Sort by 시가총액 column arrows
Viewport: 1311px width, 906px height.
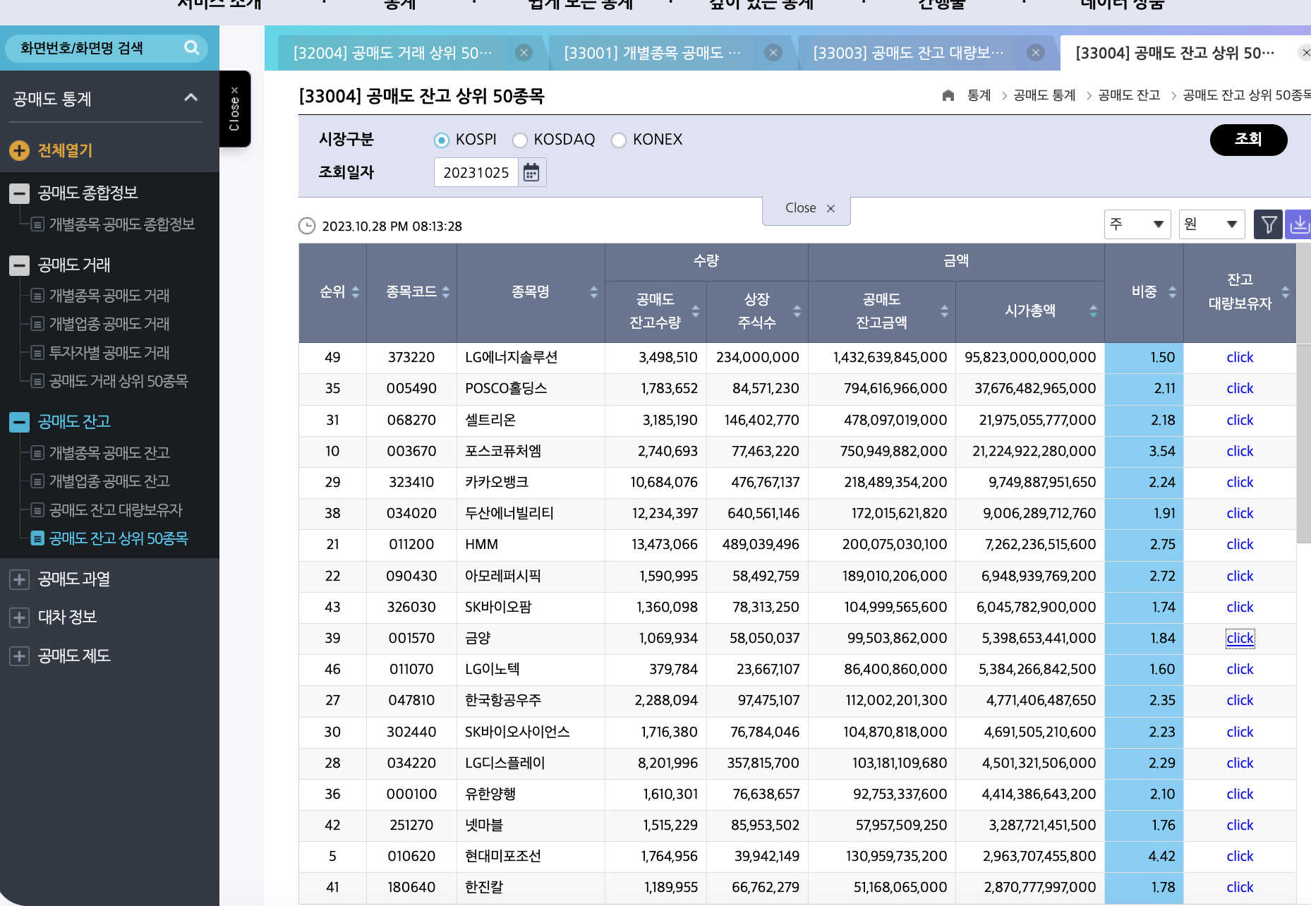coord(1094,311)
